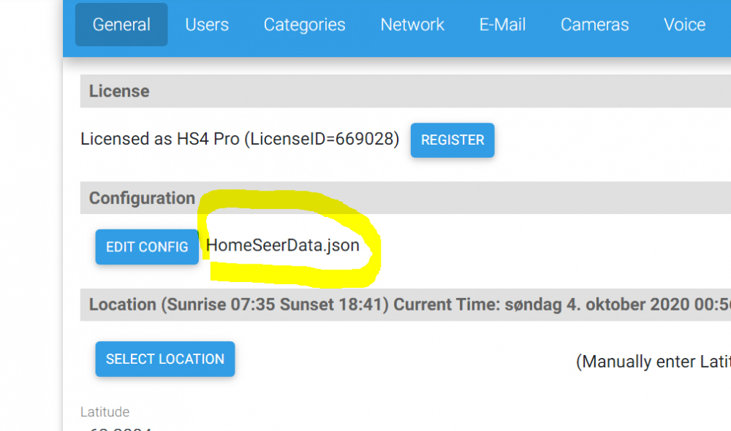The image size is (731, 431).
Task: Switch to the Cameras tab
Action: (x=594, y=25)
